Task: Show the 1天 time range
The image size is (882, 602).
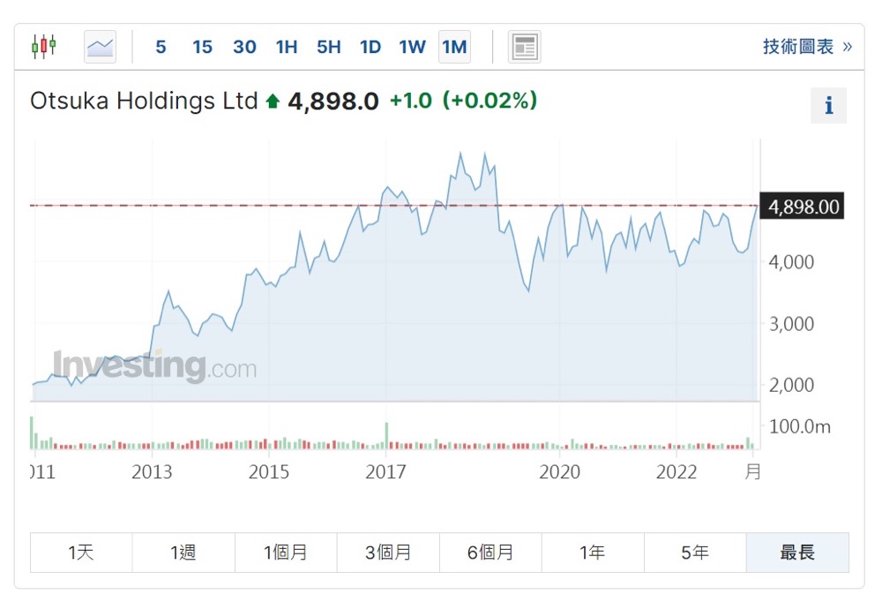Action: coord(81,553)
